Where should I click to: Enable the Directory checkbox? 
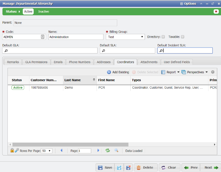click(x=163, y=37)
